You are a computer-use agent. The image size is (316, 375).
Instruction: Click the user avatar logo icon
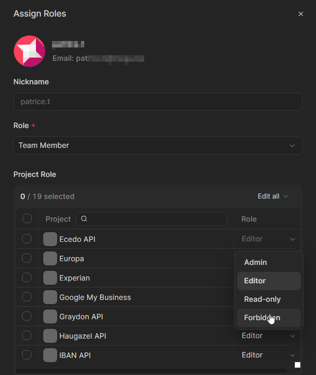(29, 51)
